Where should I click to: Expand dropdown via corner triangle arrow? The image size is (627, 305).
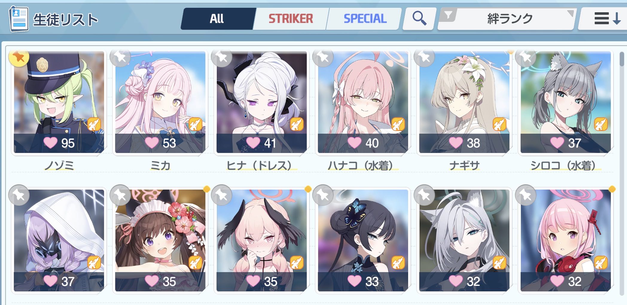point(570,13)
